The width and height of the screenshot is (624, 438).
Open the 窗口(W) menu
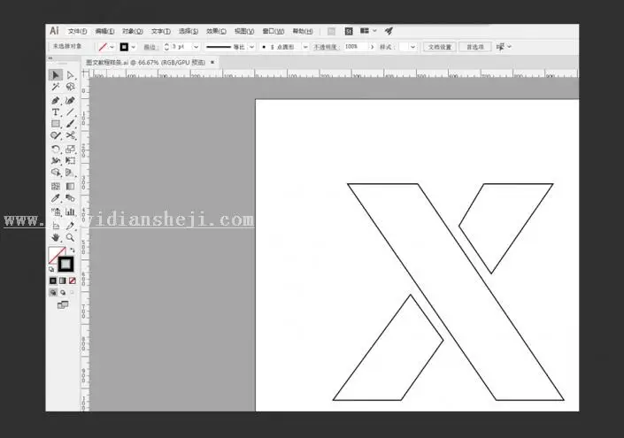(x=273, y=31)
